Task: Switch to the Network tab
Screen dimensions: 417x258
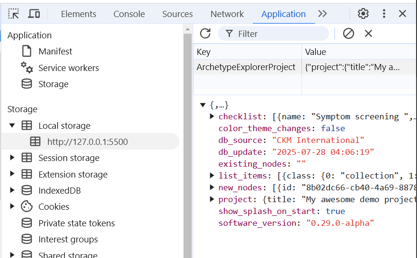Action: (227, 14)
